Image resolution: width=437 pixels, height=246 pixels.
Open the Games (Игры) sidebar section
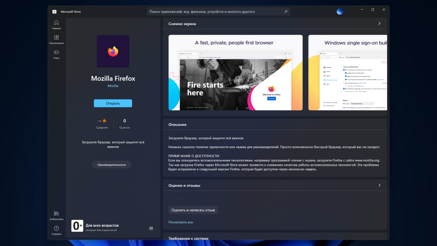56,54
